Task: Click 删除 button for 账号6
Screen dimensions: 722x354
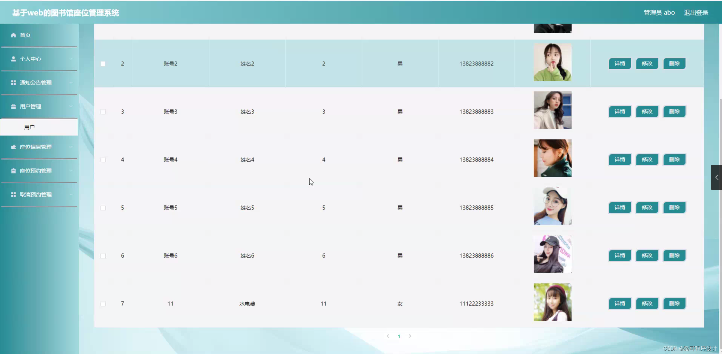Action: [x=675, y=255]
